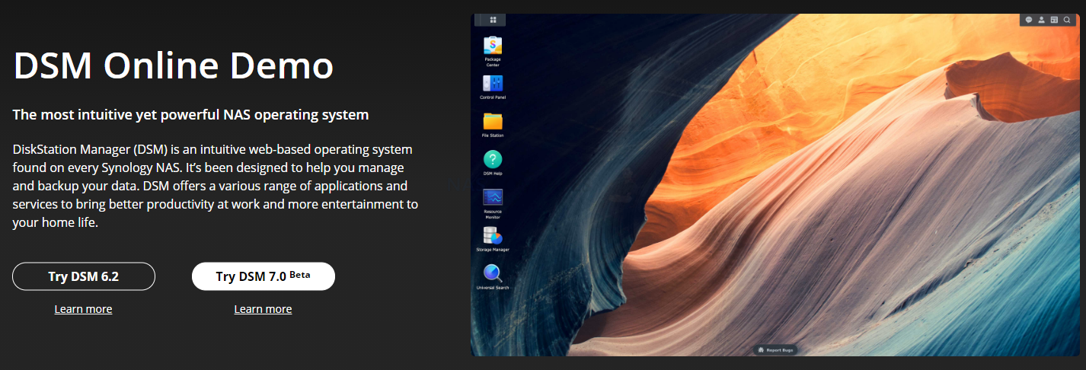Open the notifications speech bubble icon
Viewport: 1086px width, 370px height.
[1028, 20]
